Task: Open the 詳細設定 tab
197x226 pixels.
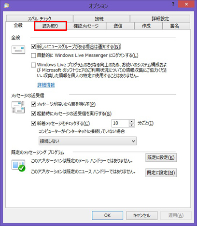Action: [160, 18]
